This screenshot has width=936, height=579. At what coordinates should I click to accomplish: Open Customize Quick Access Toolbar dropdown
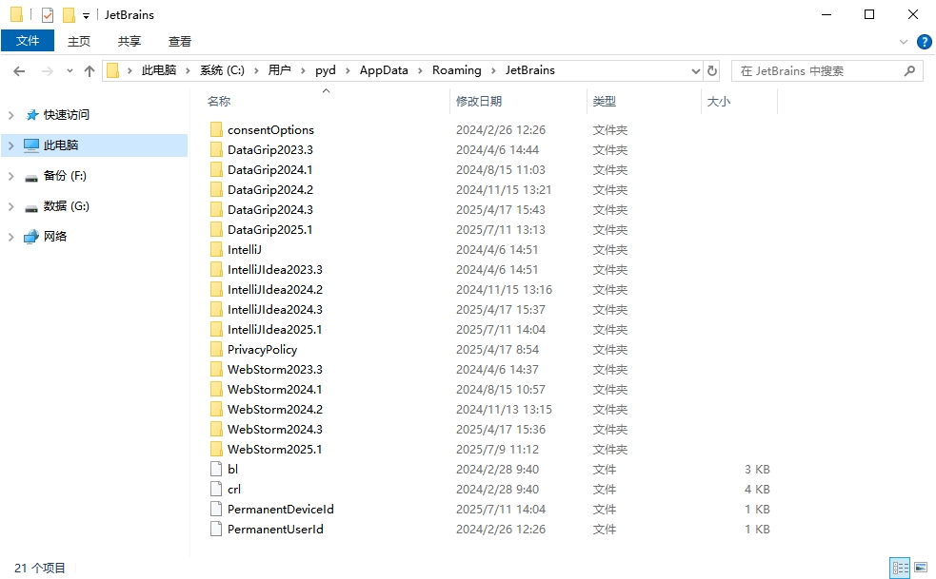coord(86,16)
